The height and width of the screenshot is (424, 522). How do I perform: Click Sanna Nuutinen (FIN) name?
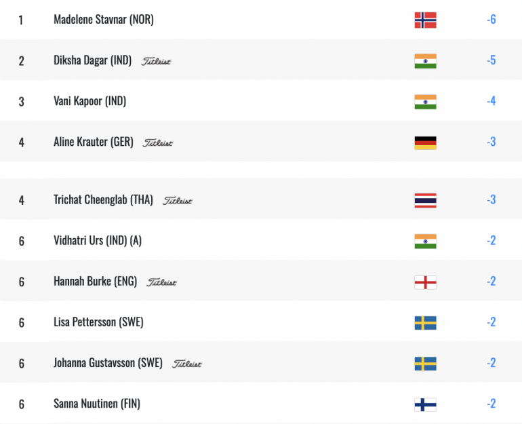coord(97,404)
